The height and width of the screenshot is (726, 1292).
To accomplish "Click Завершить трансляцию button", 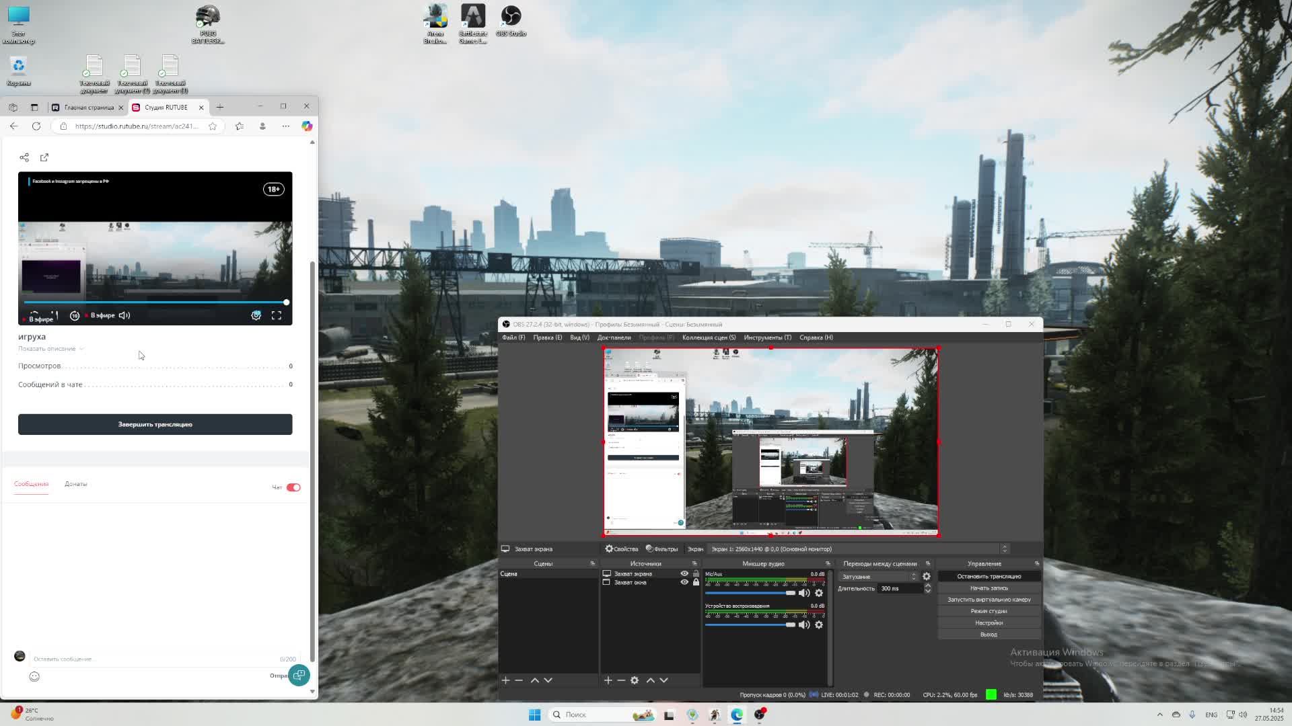I will pos(155,424).
